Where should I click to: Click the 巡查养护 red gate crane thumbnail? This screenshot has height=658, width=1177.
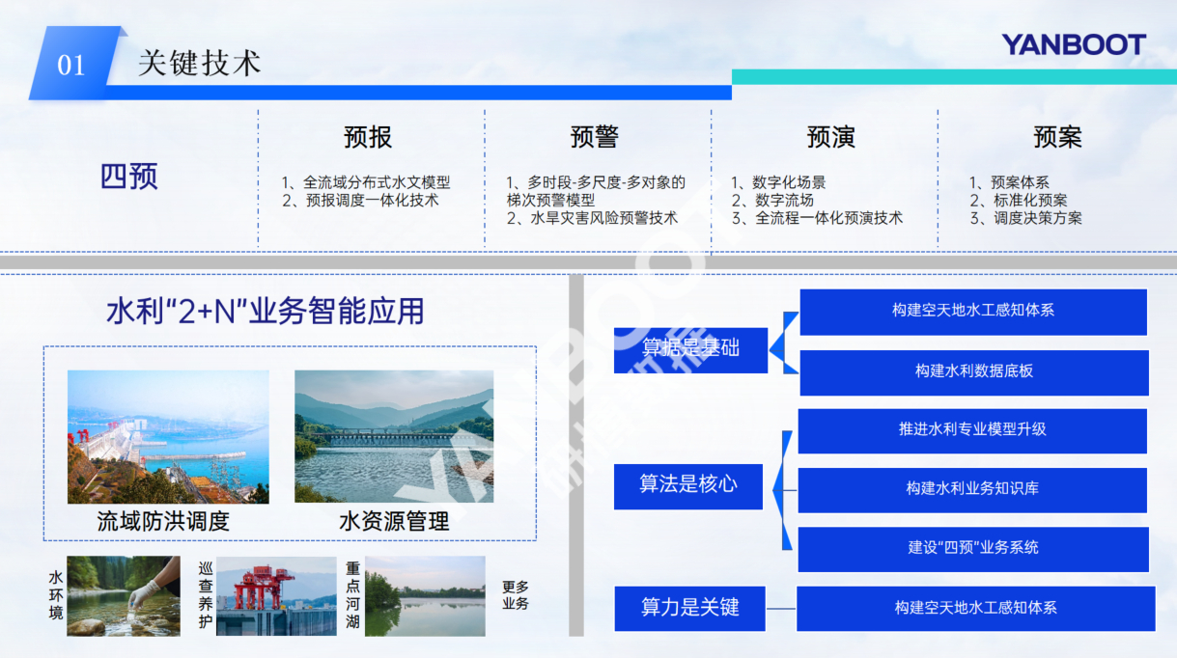(276, 595)
